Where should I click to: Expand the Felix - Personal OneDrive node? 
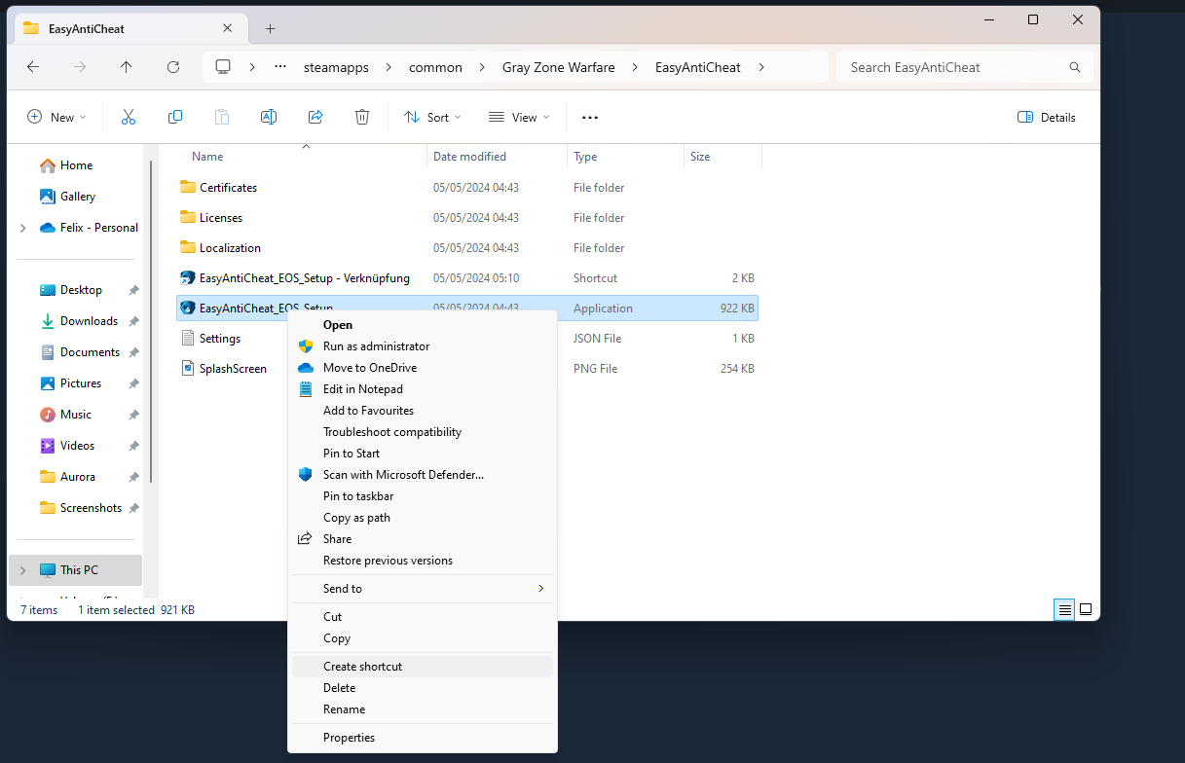[22, 228]
